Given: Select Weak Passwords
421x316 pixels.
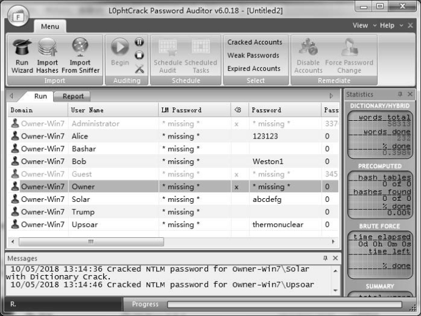Looking at the screenshot, I should click(x=253, y=56).
